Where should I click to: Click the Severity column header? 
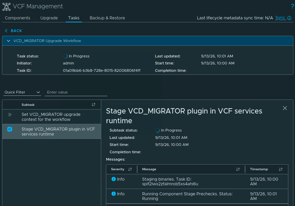click(x=118, y=169)
